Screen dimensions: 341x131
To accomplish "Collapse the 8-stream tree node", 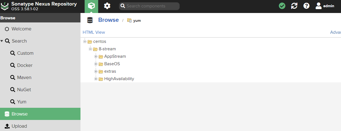I will click(90, 49).
